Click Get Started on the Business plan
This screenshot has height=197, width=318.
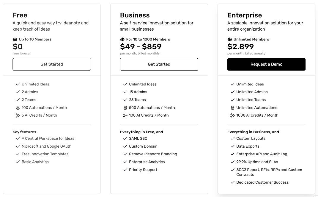159,64
